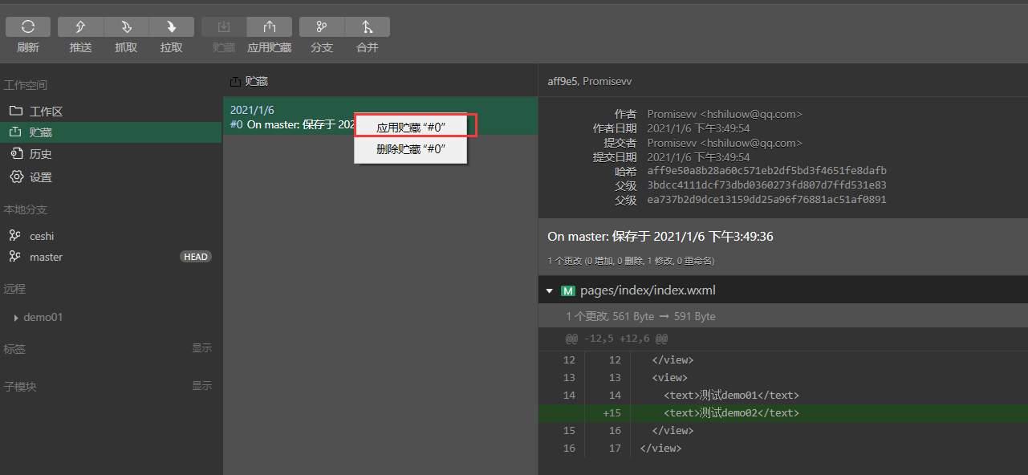
Task: Show the 标签 tags section
Action: (x=201, y=348)
